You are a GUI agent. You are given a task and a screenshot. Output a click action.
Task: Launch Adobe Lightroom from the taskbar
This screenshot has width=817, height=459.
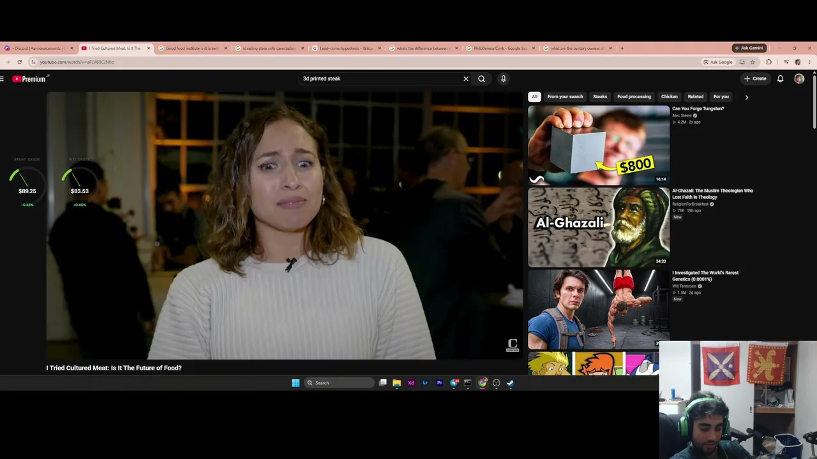click(x=425, y=383)
